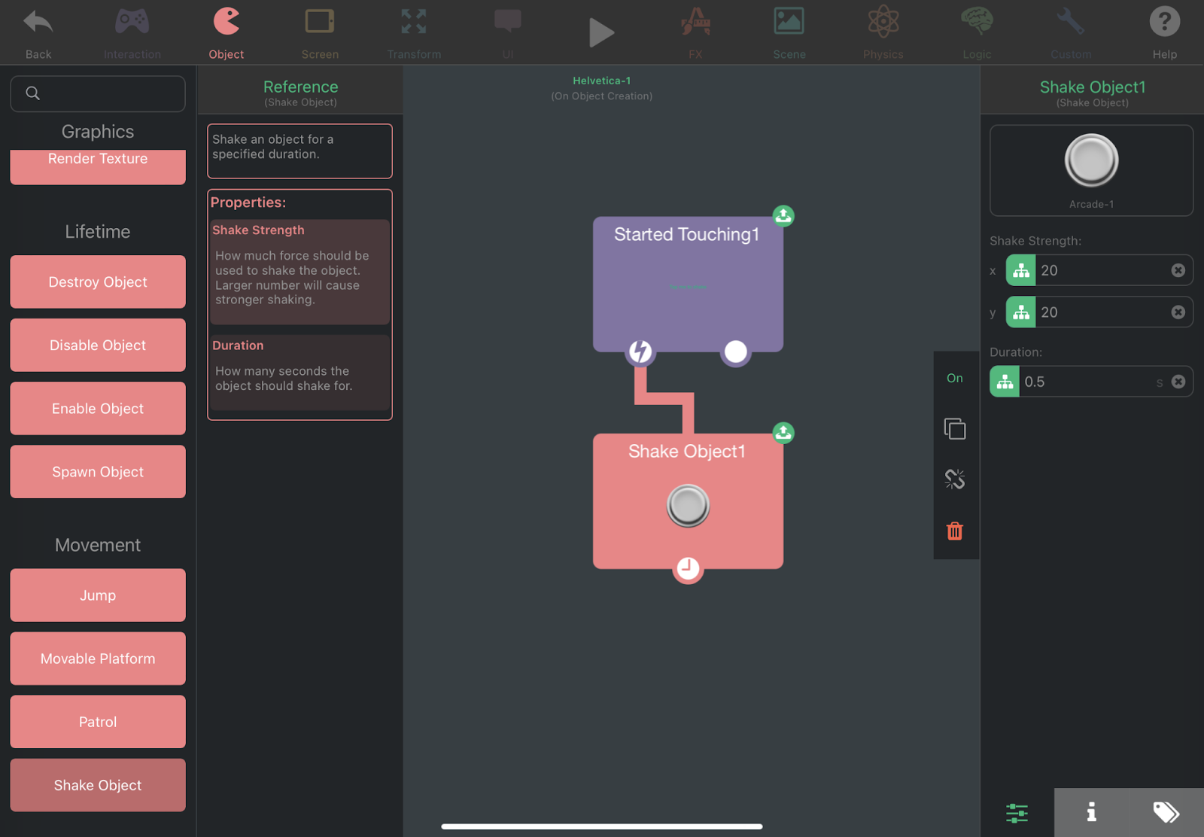1204x837 pixels.
Task: Click the lightning output connector on Started Touching1
Action: [640, 352]
